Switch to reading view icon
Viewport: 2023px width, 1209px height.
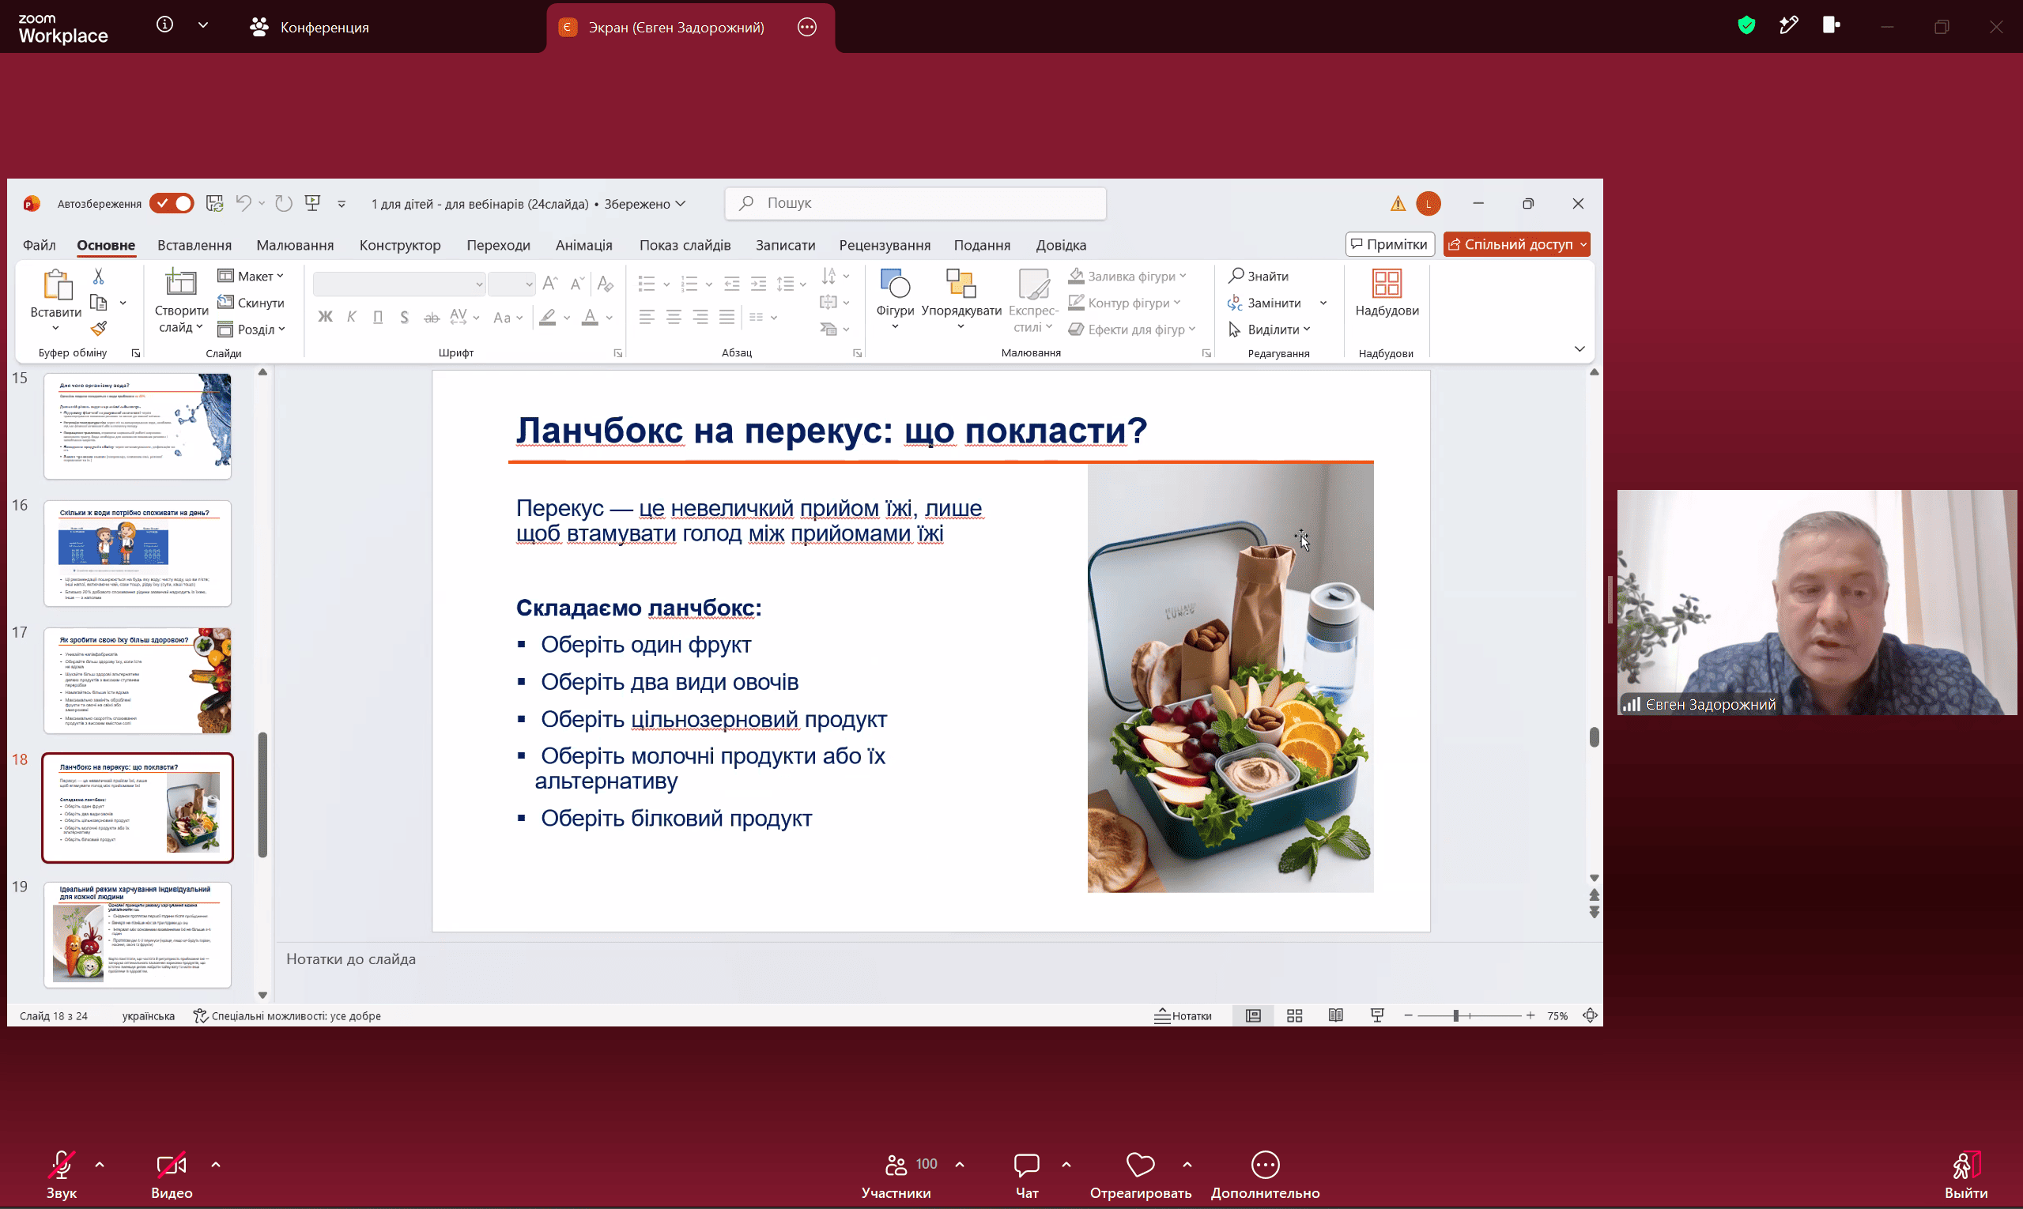[1335, 1016]
